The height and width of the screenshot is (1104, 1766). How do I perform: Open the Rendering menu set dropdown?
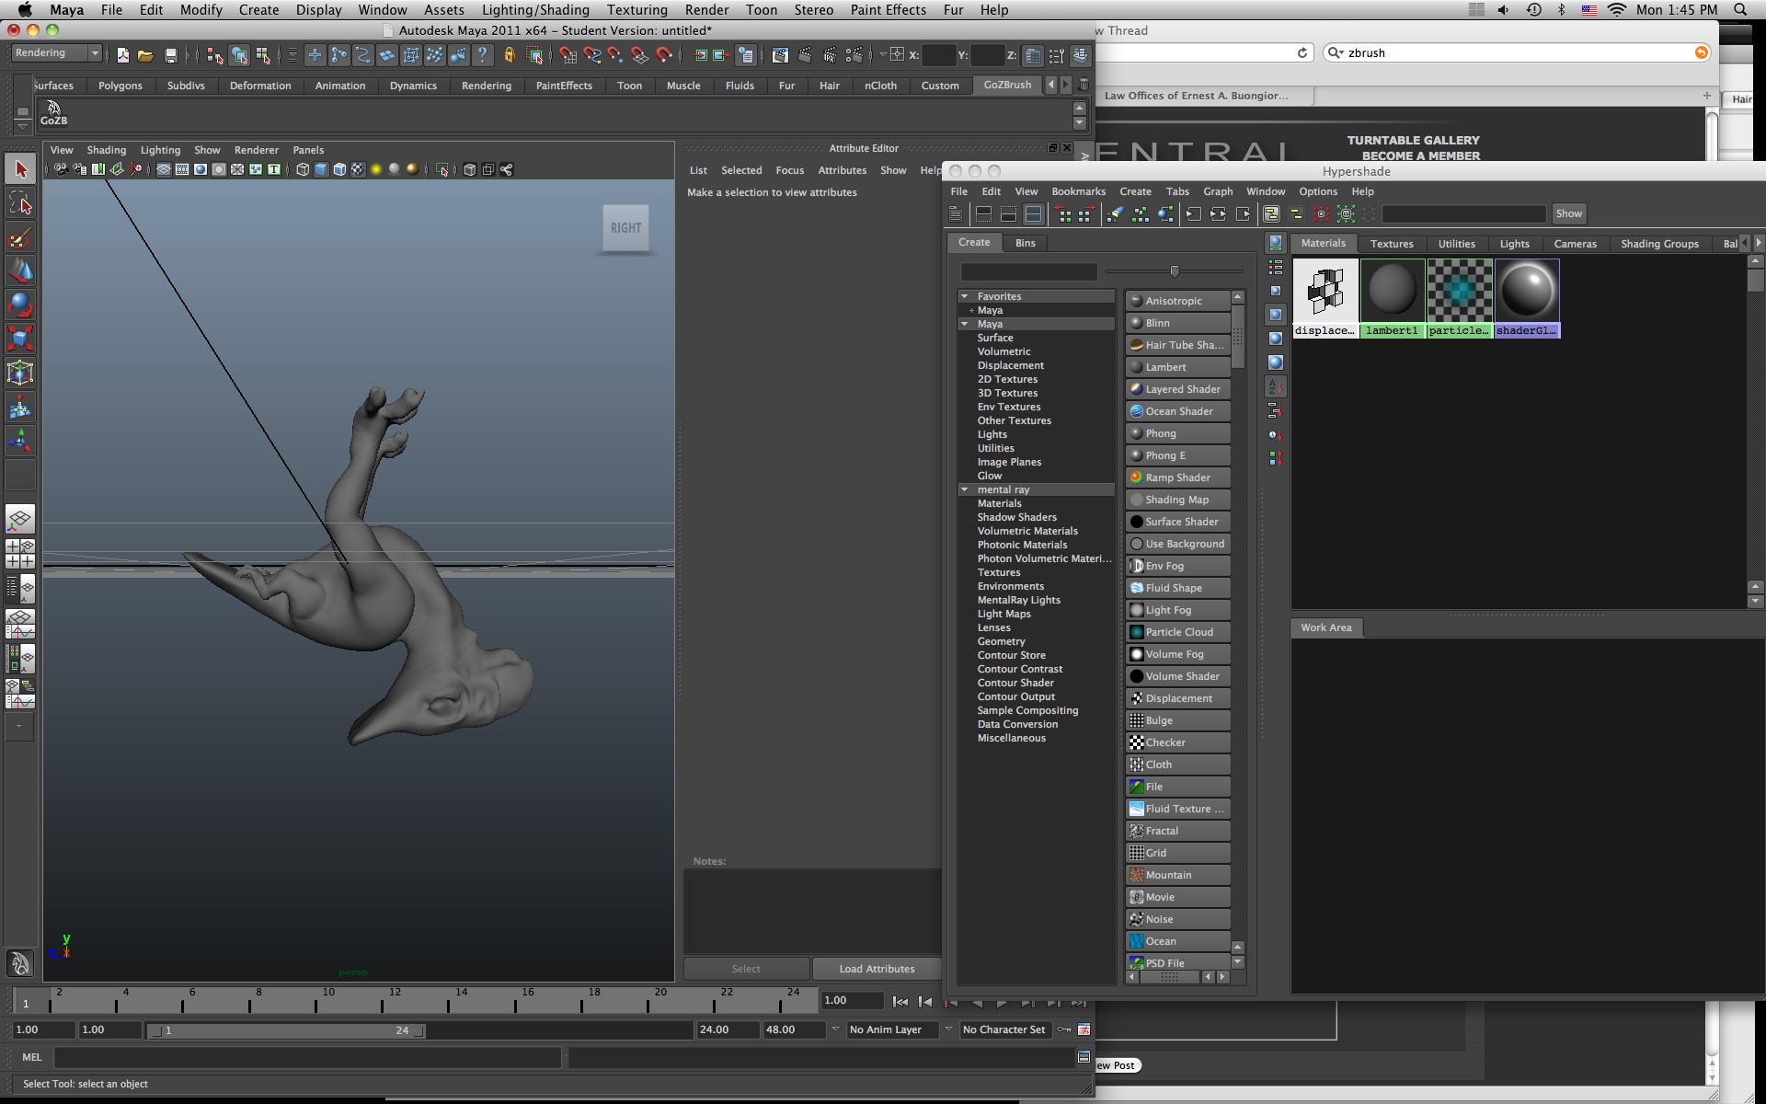[56, 53]
